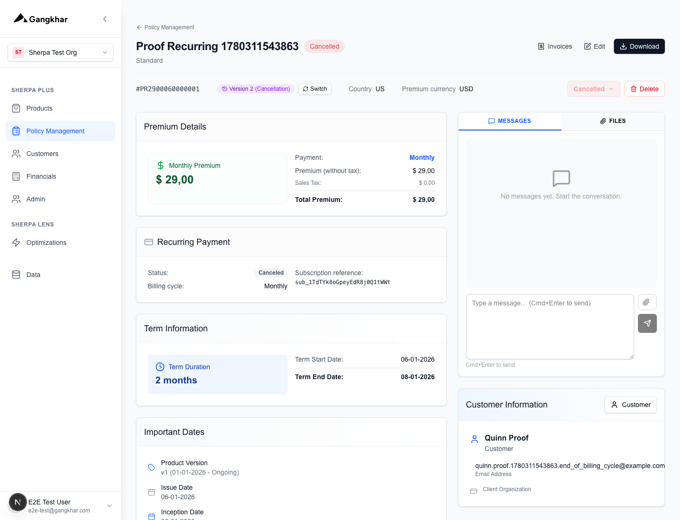Click the Client Organization card icon
This screenshot has width=680, height=520.
pyautogui.click(x=474, y=491)
